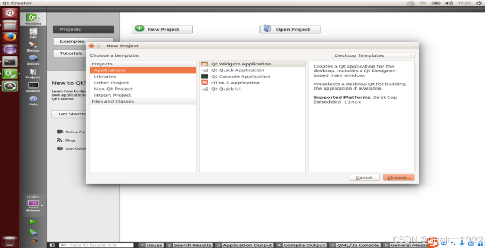Open Ubuntu Dash from the launcher
485x248 pixels.
10,13
